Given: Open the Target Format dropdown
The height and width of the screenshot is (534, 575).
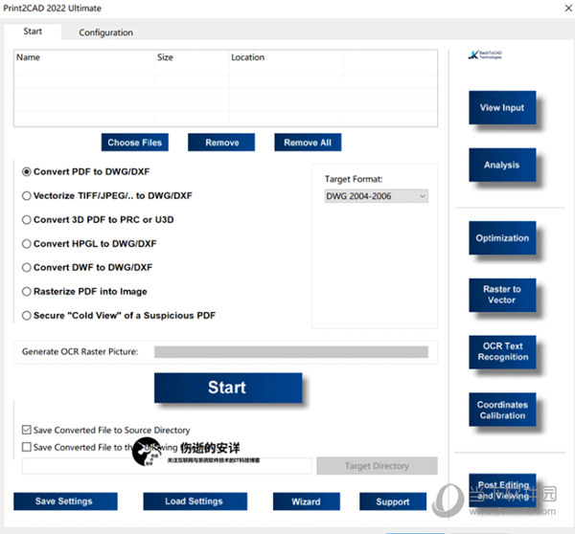Looking at the screenshot, I should coord(377,196).
